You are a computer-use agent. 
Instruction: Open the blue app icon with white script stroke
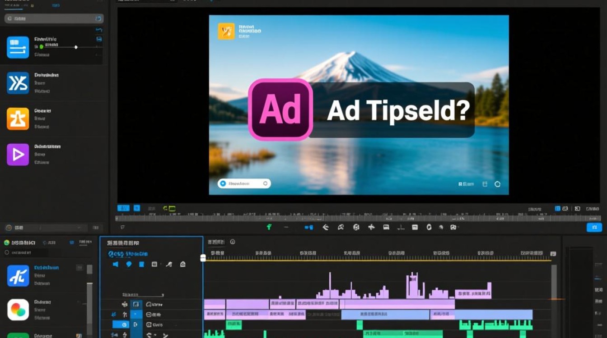coord(18,276)
